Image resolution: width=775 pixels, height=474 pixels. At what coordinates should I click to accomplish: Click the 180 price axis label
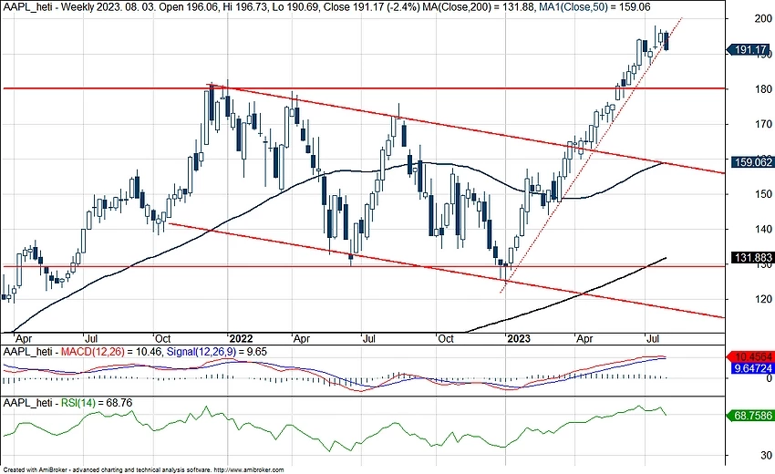tap(764, 89)
